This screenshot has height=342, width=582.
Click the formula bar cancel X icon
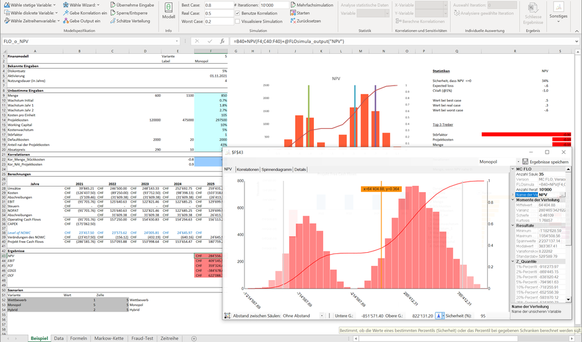197,42
